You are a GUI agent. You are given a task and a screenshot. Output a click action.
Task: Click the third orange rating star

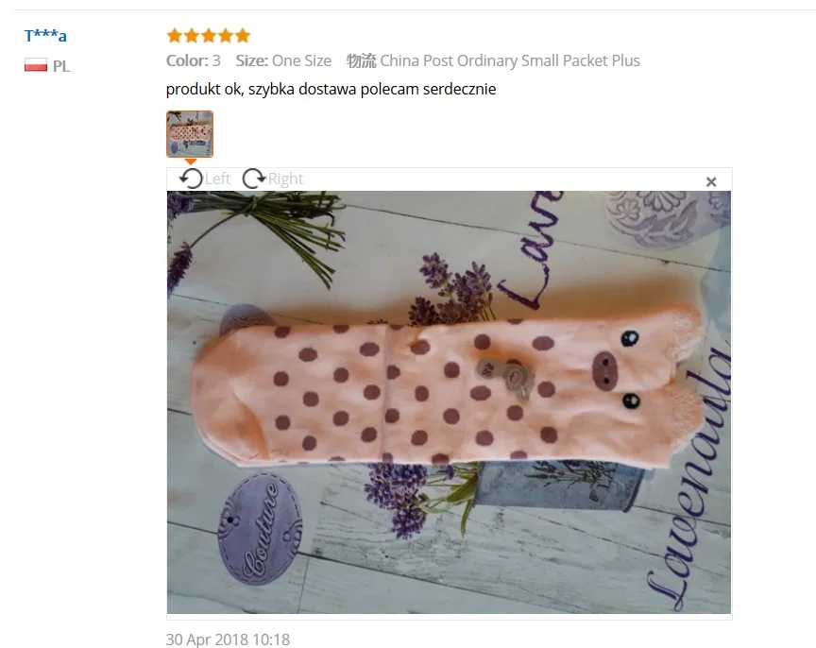[x=209, y=36]
